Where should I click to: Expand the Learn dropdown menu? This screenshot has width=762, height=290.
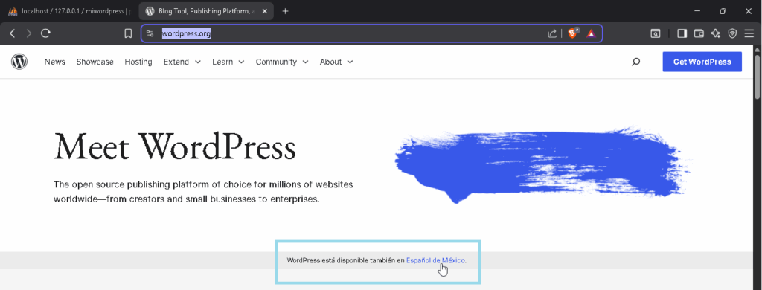click(228, 62)
